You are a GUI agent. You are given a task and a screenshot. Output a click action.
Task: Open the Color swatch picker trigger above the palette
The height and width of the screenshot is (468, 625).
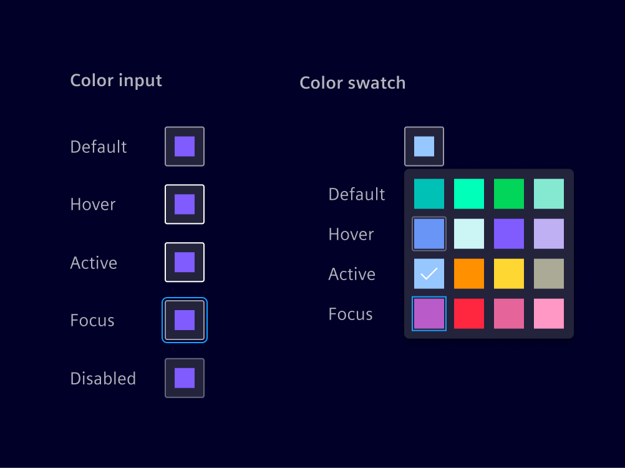pyautogui.click(x=424, y=146)
